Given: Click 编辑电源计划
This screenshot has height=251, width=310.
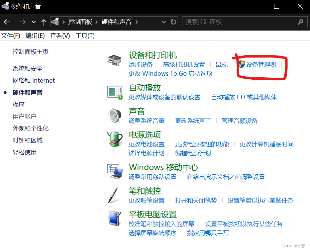Looking at the screenshot, I should click(x=193, y=153).
